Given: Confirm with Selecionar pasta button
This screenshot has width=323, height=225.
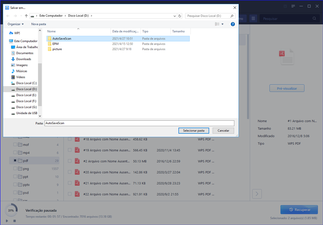Looking at the screenshot, I should [193, 131].
